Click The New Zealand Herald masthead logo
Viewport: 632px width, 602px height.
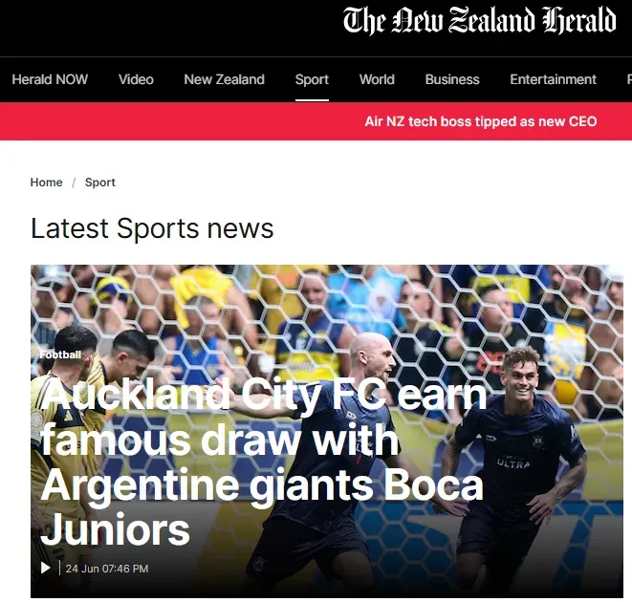(479, 20)
